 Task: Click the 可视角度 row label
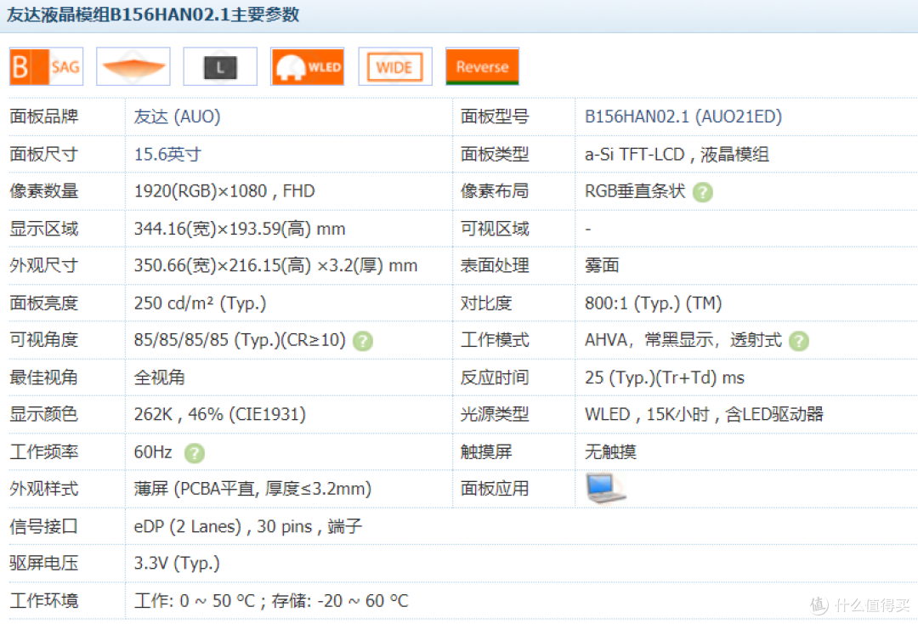coord(44,340)
